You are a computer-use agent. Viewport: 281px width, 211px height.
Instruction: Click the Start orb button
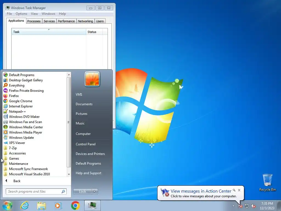[x=7, y=206]
